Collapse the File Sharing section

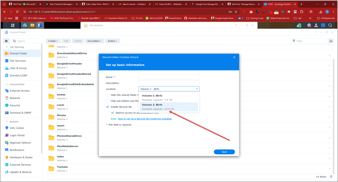[7, 47]
